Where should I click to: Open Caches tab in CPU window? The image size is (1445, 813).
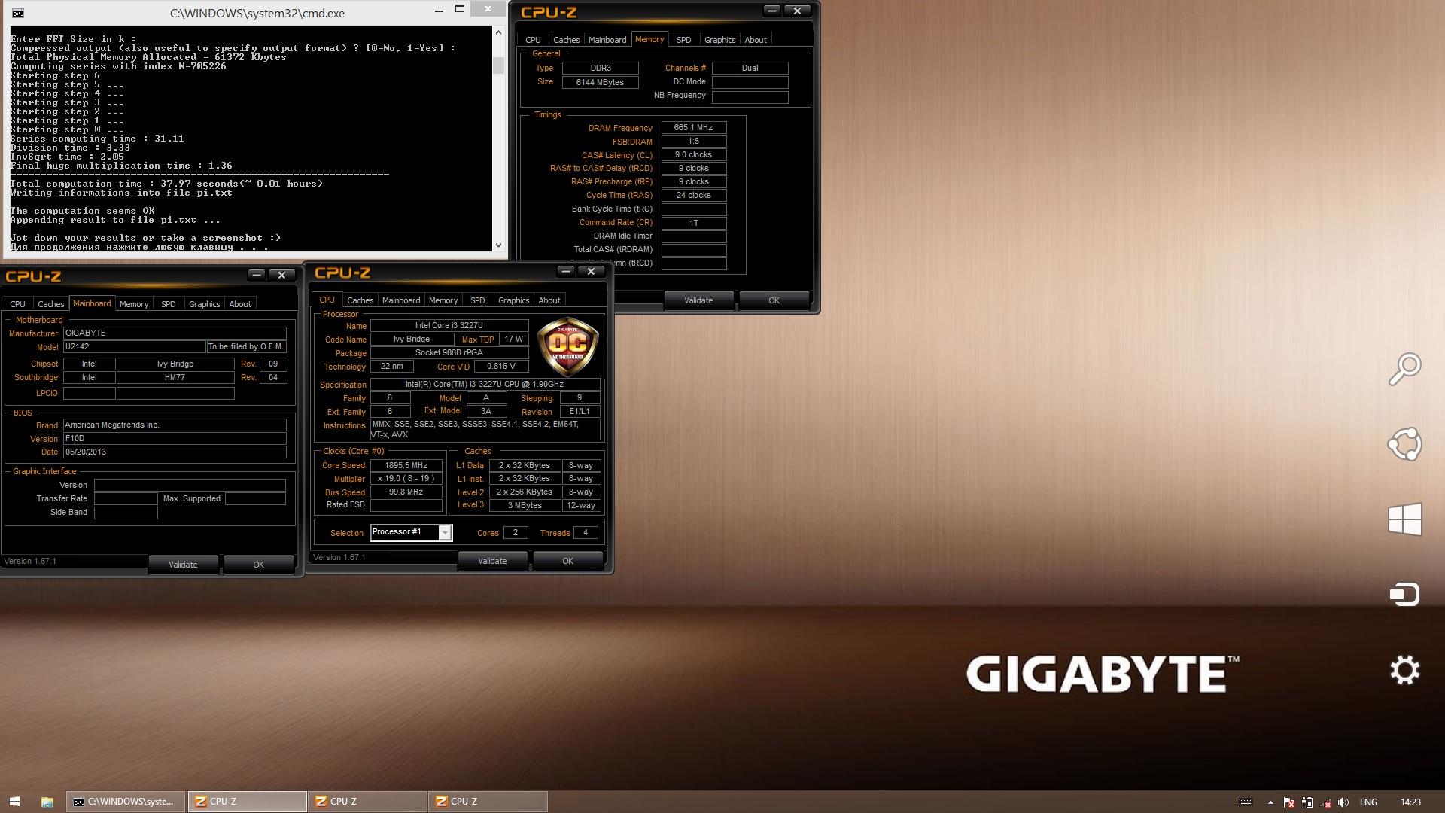[360, 300]
